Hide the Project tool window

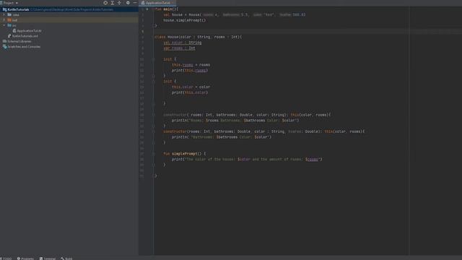click(135, 3)
